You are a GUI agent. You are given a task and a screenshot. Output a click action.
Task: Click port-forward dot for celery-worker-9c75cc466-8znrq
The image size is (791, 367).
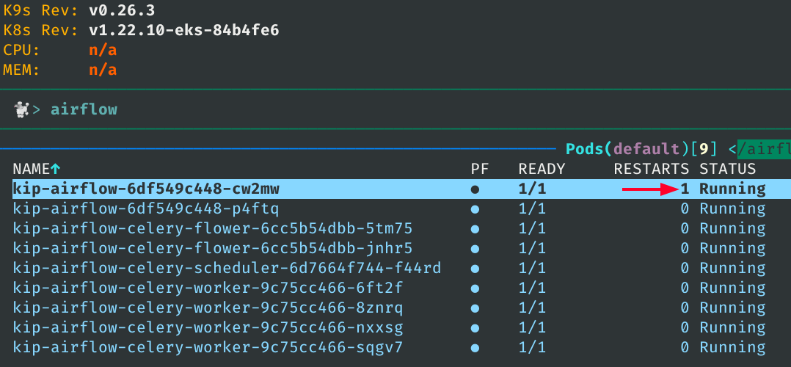(475, 308)
